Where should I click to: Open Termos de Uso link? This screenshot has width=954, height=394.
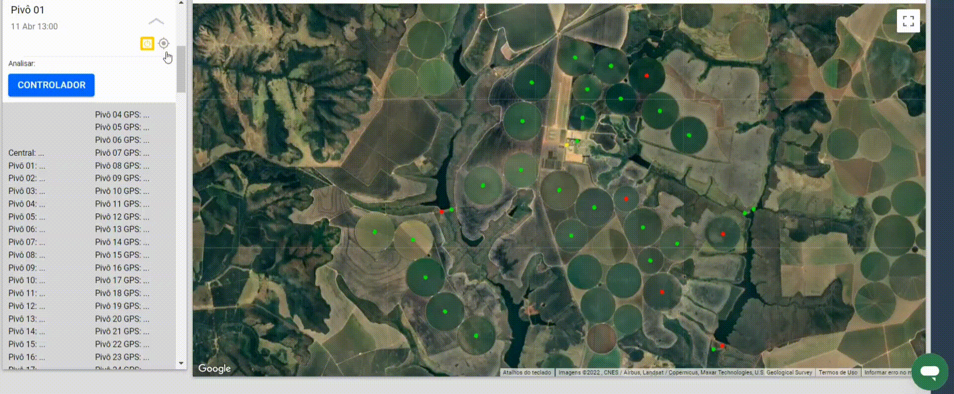pos(838,372)
